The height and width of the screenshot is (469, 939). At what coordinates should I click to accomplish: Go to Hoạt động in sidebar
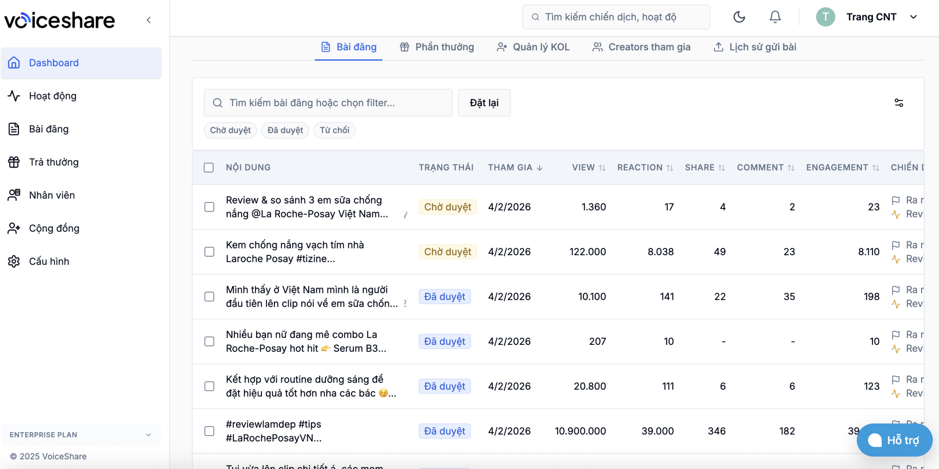81,96
